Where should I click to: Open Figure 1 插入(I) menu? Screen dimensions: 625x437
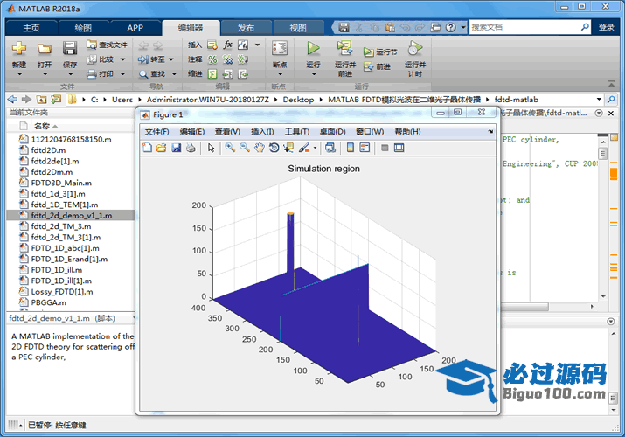pos(262,131)
